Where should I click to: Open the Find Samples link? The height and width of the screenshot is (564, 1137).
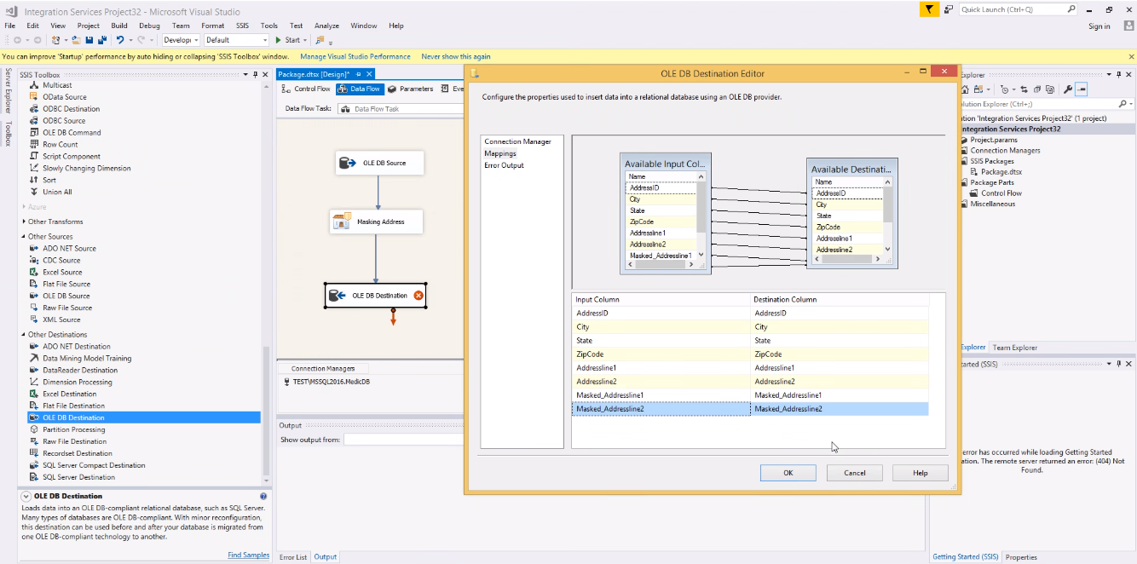point(249,555)
